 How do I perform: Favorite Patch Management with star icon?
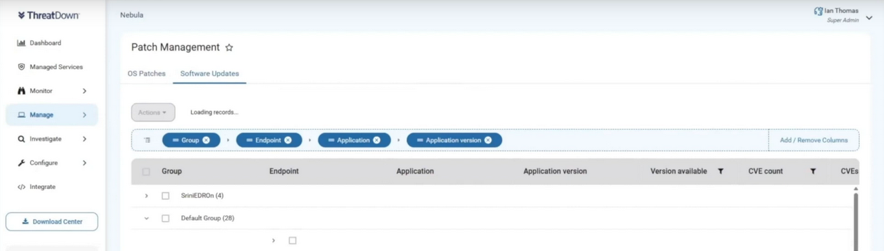[229, 48]
